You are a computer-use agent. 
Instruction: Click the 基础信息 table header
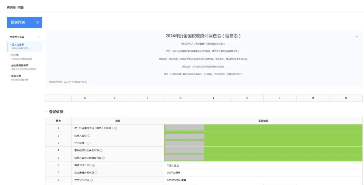click(263, 121)
